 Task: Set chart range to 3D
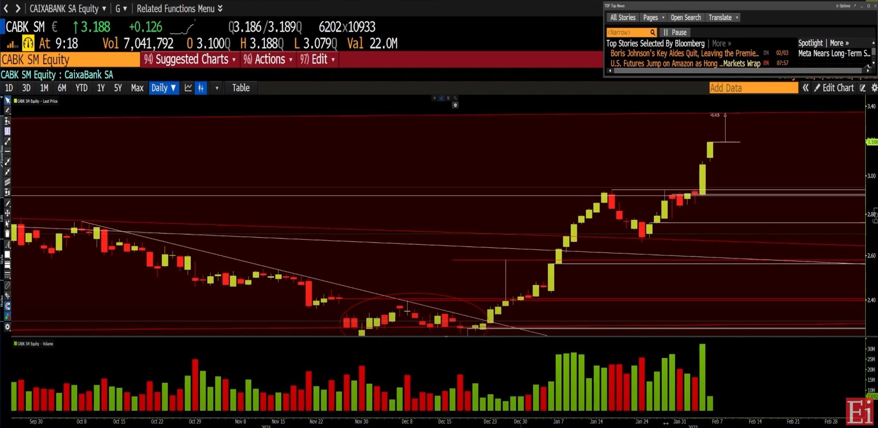point(26,88)
